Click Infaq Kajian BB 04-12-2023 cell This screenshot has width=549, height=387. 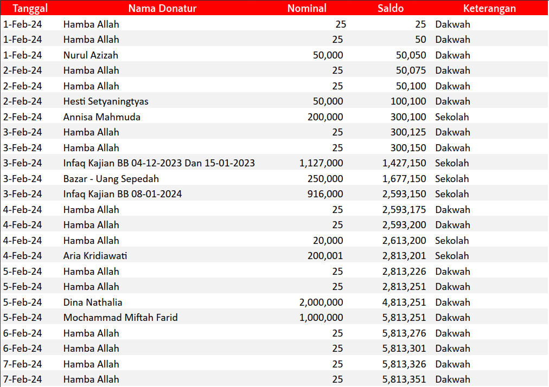159,163
